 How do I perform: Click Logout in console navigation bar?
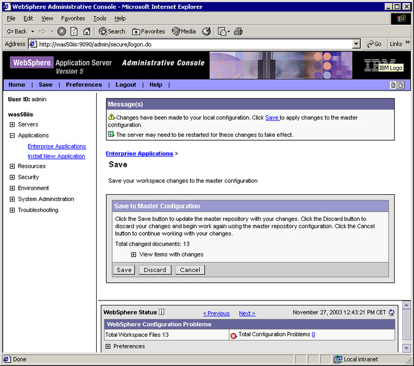tap(125, 85)
